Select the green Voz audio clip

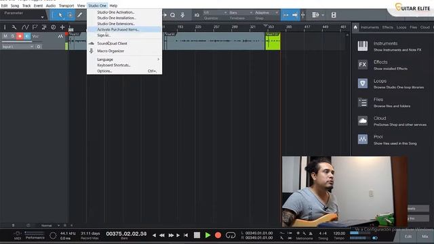[273, 41]
